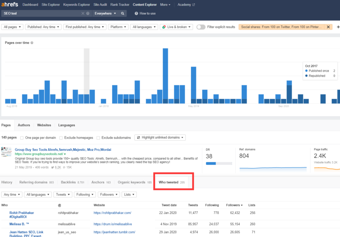This screenshot has width=340, height=237.
Task: Open Live & broken dropdown
Action: 176,27
